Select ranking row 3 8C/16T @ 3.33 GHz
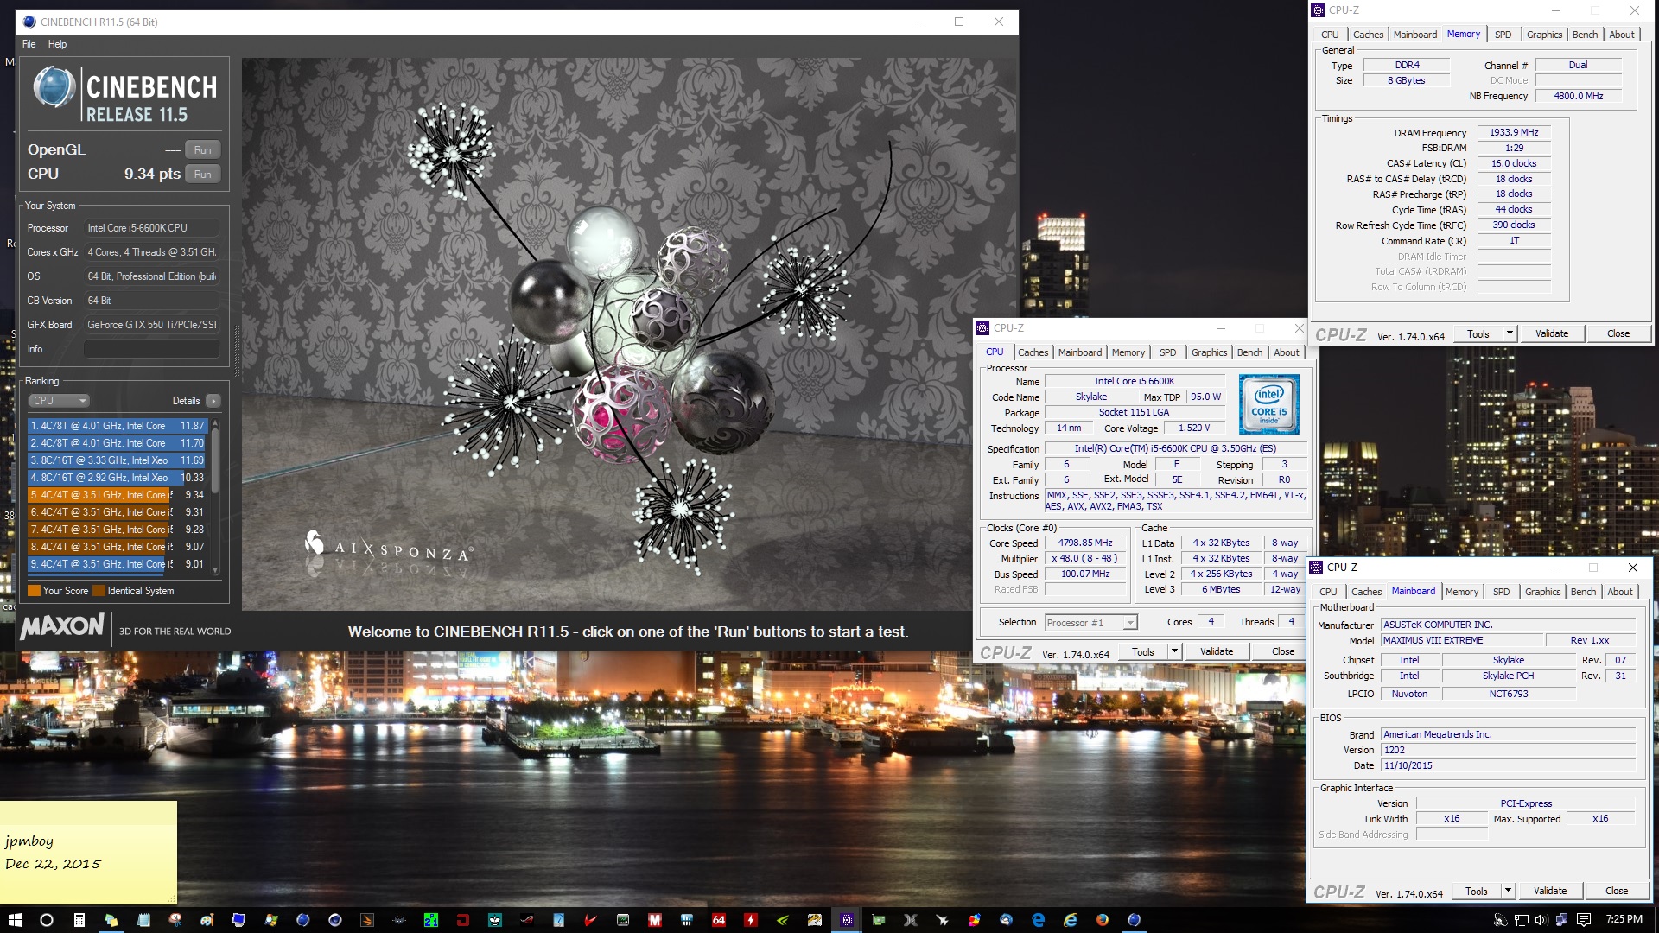Viewport: 1659px width, 933px height. (x=118, y=460)
